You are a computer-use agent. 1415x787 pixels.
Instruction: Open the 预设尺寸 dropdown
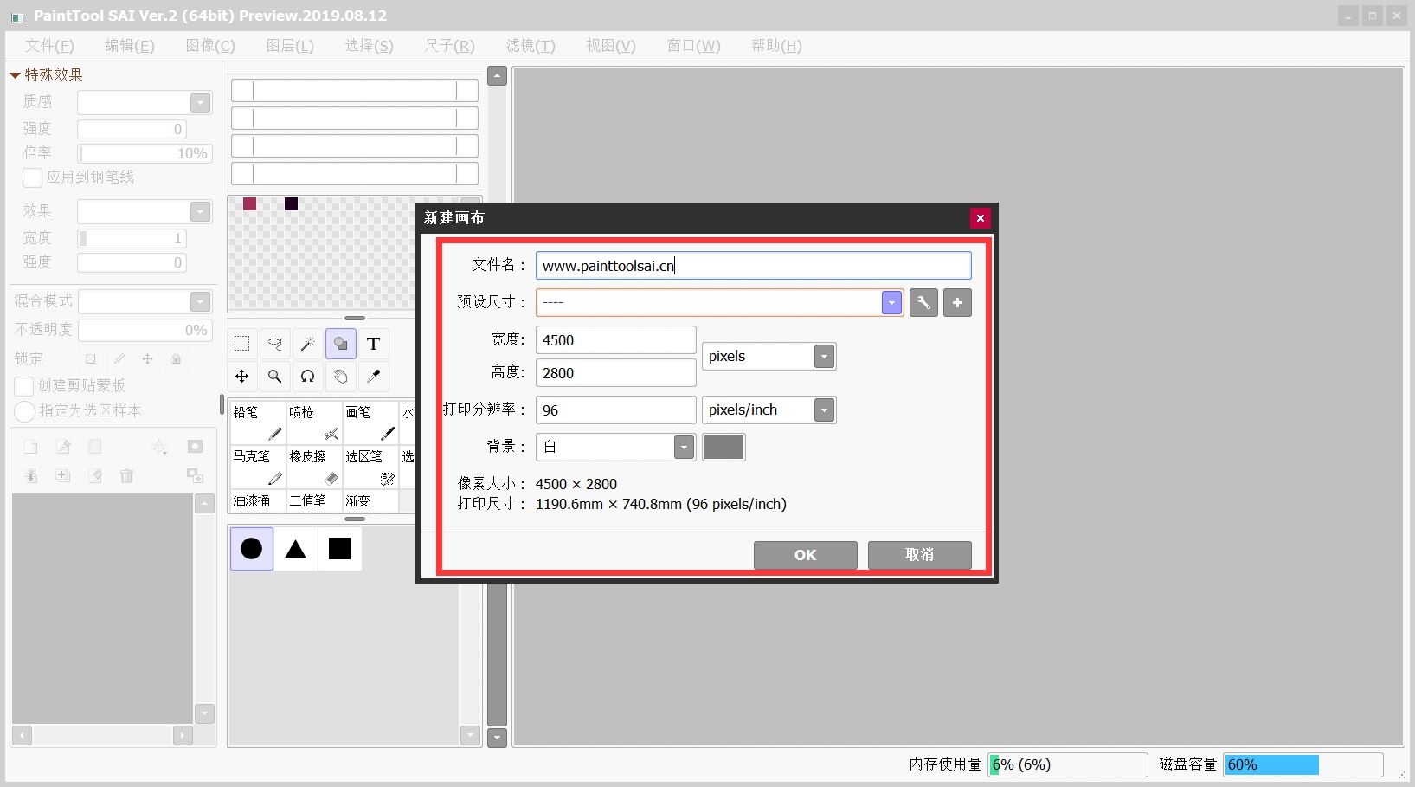click(891, 303)
